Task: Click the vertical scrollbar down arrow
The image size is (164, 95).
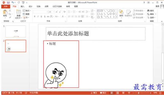Action: (x=162, y=81)
